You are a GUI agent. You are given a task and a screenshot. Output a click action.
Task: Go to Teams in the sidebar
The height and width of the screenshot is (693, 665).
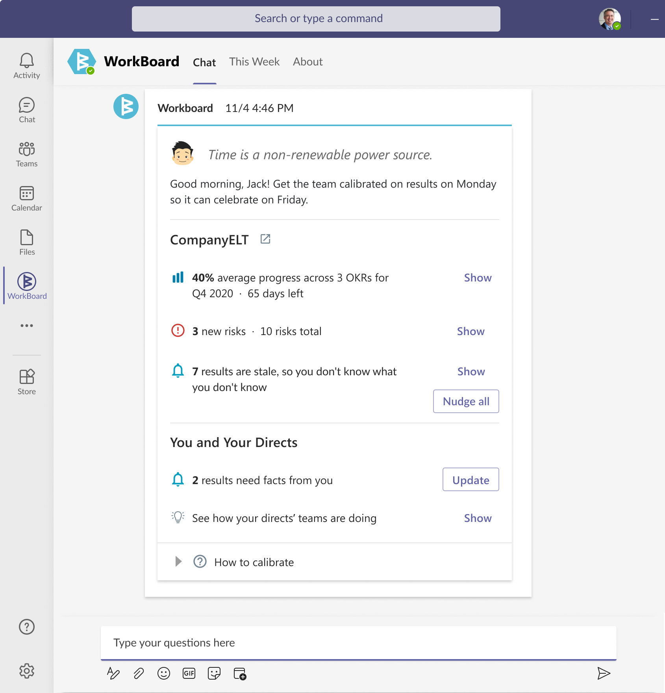tap(27, 154)
